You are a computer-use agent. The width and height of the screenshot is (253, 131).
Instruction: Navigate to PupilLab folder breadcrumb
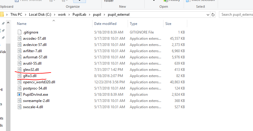pos(79,15)
